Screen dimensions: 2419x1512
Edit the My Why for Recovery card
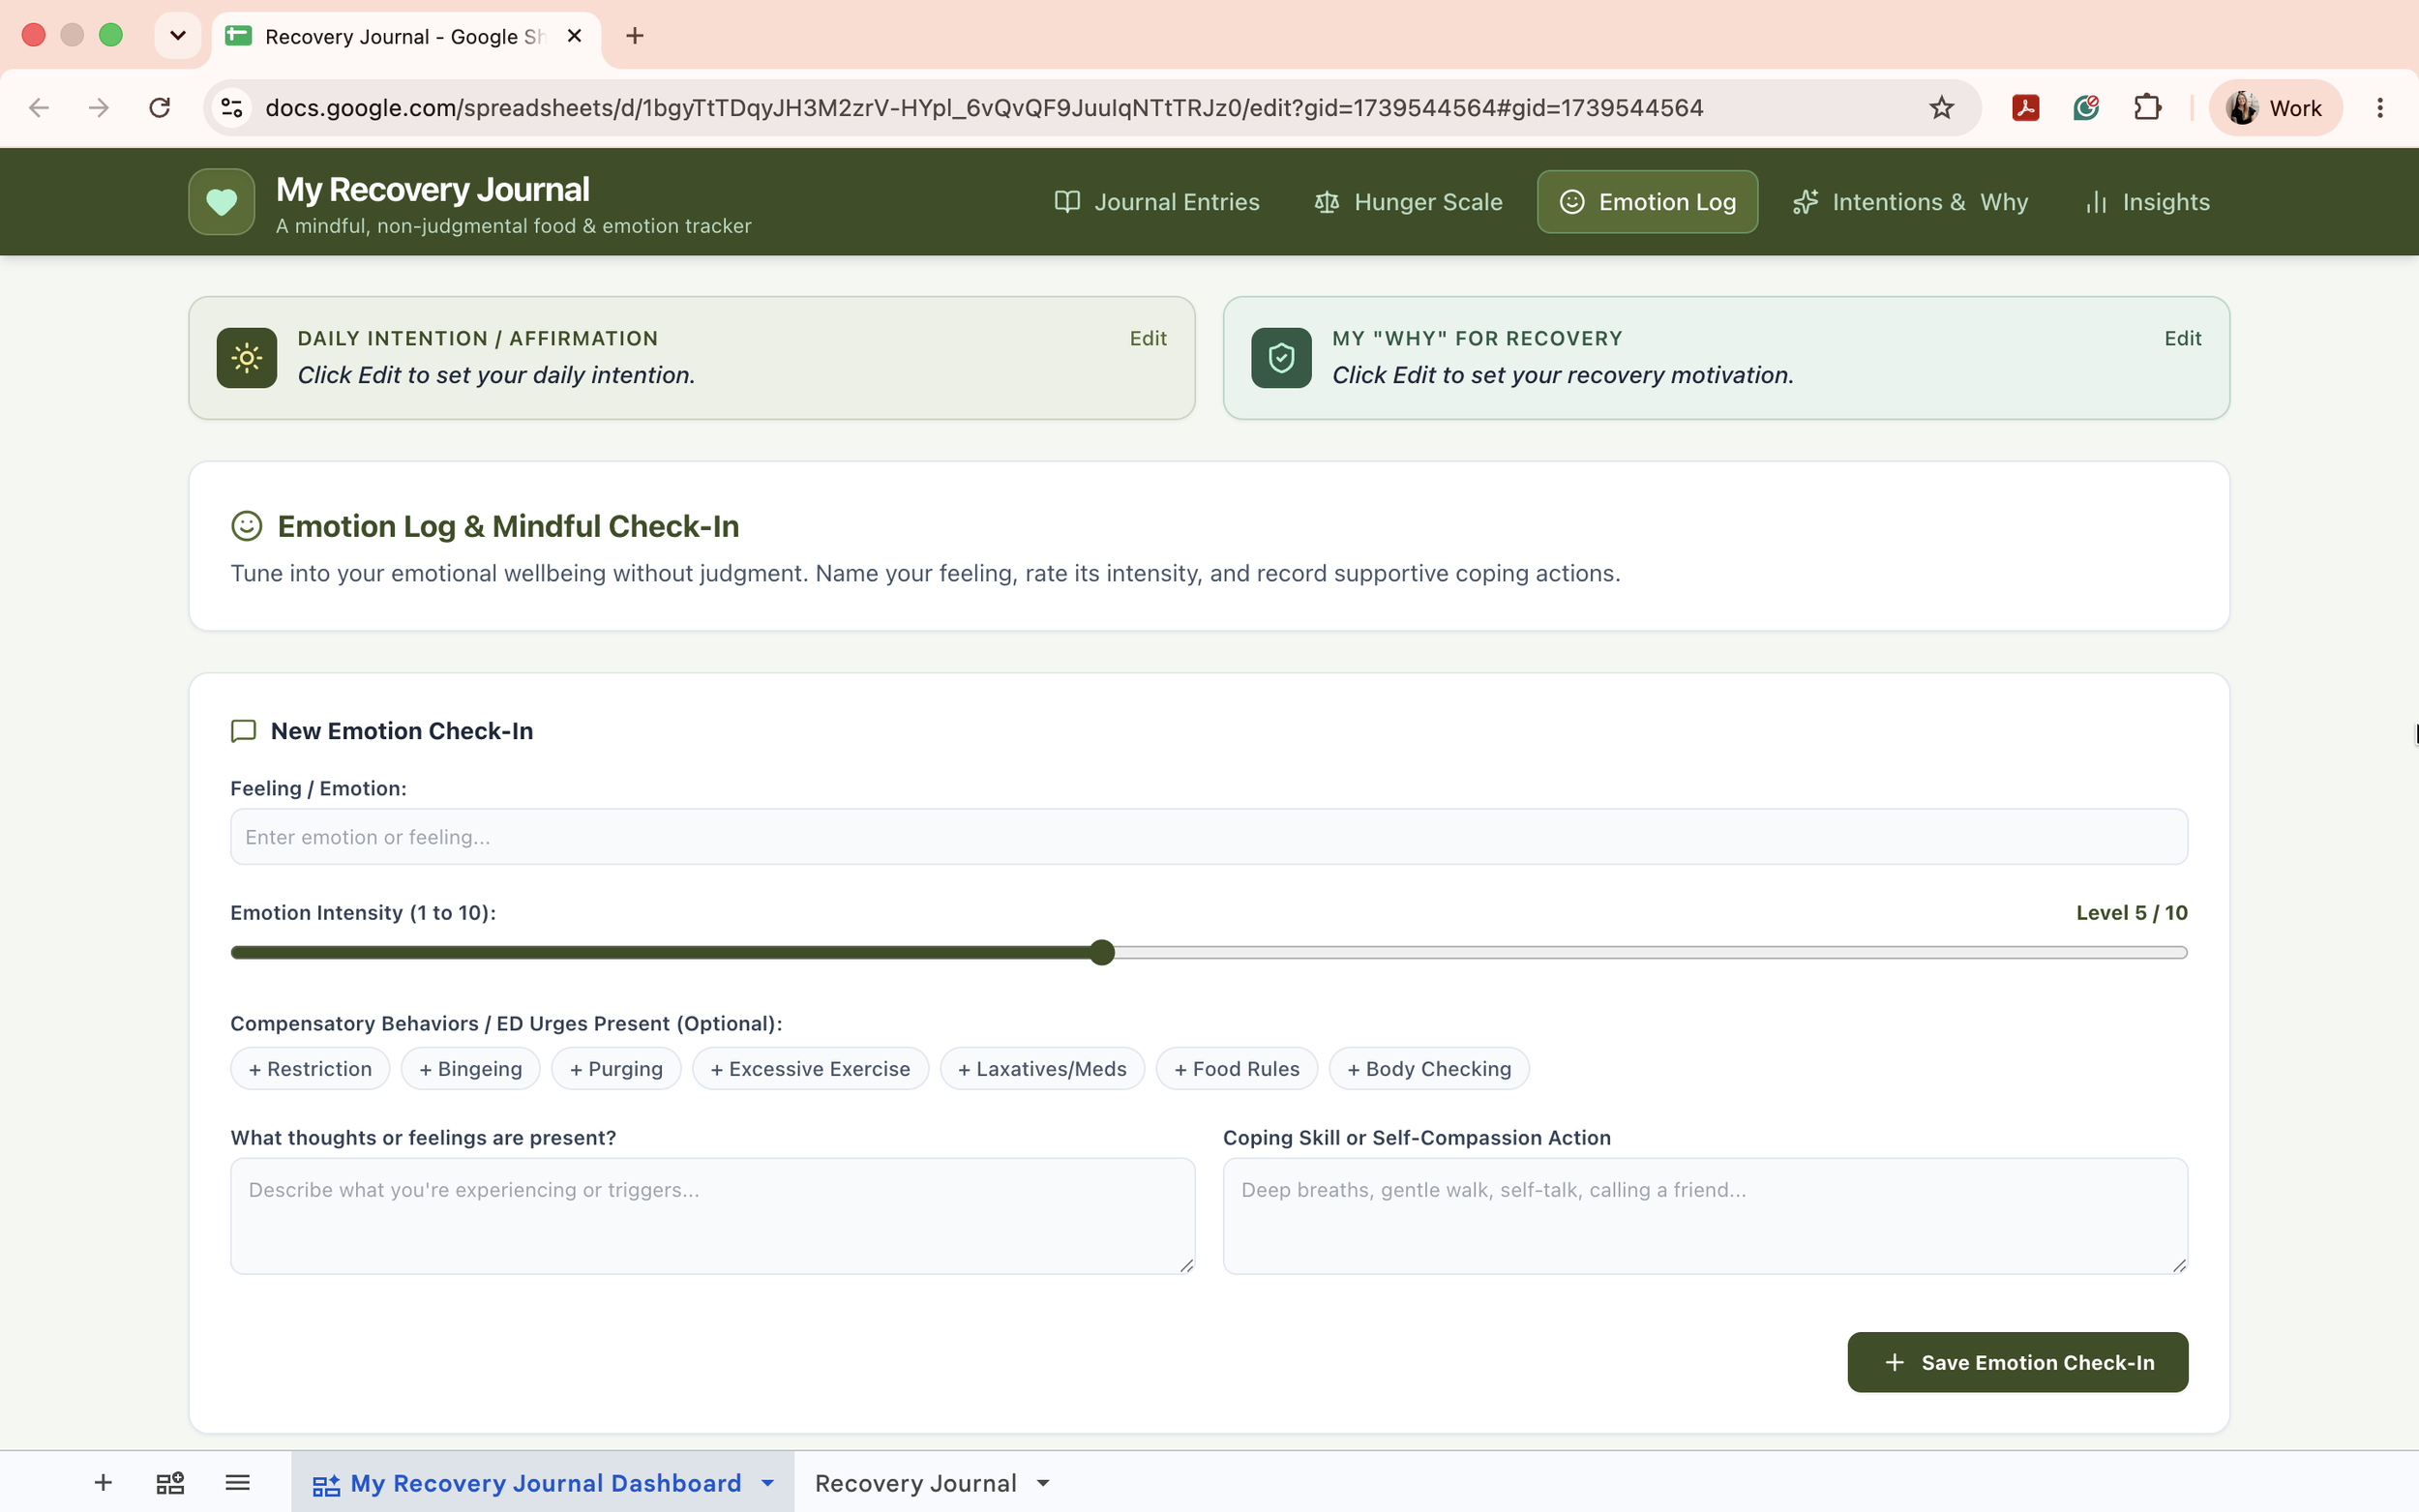coord(2182,338)
